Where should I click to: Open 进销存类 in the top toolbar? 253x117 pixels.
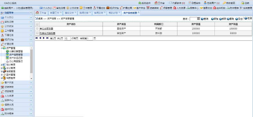coord(152,8)
